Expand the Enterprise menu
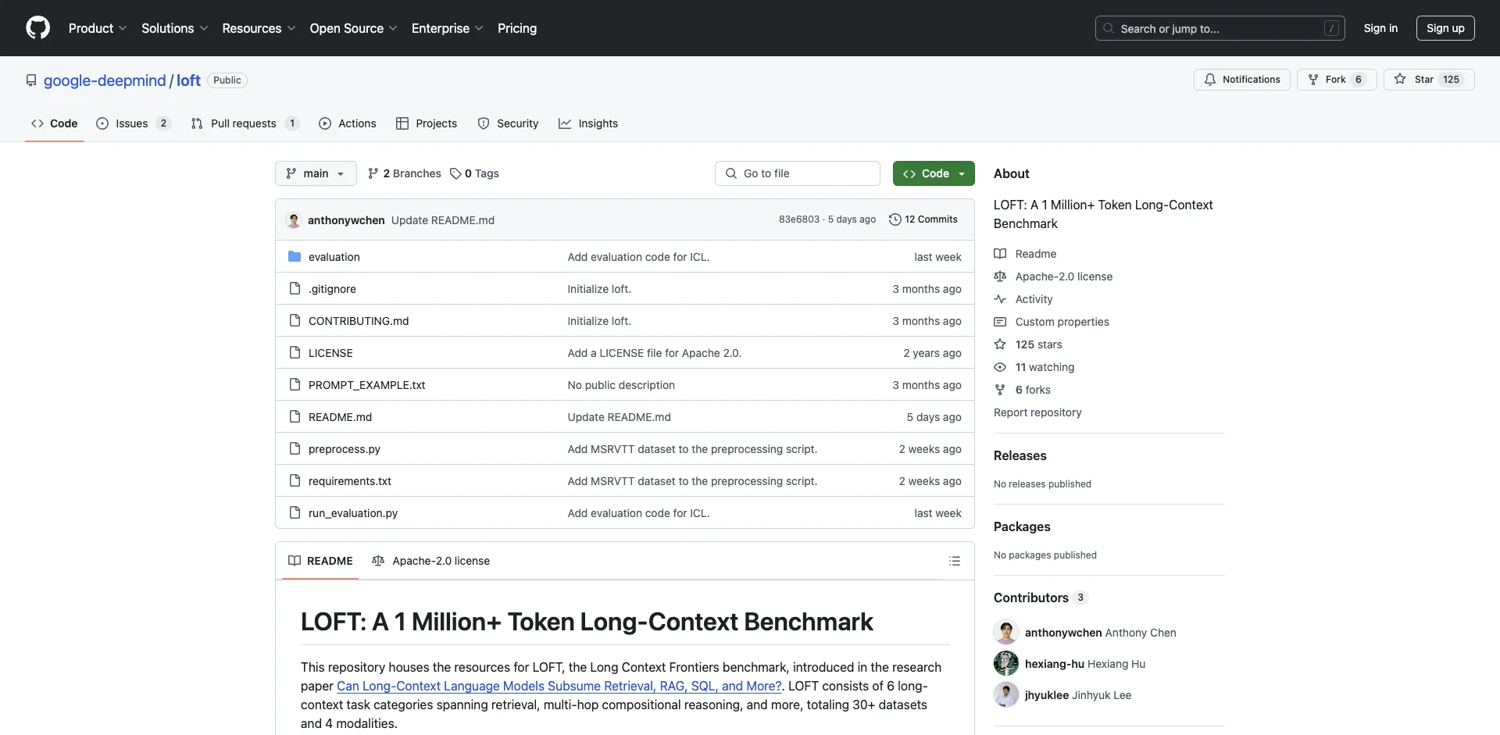1500x735 pixels. pyautogui.click(x=447, y=28)
